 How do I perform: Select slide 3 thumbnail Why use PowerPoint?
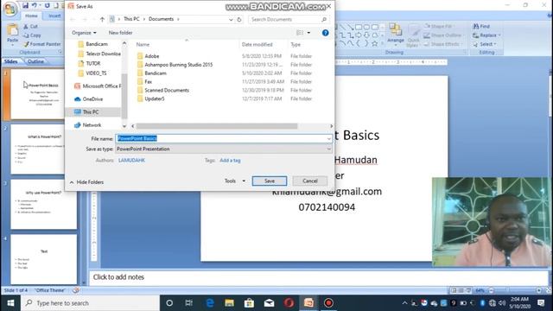(x=44, y=204)
